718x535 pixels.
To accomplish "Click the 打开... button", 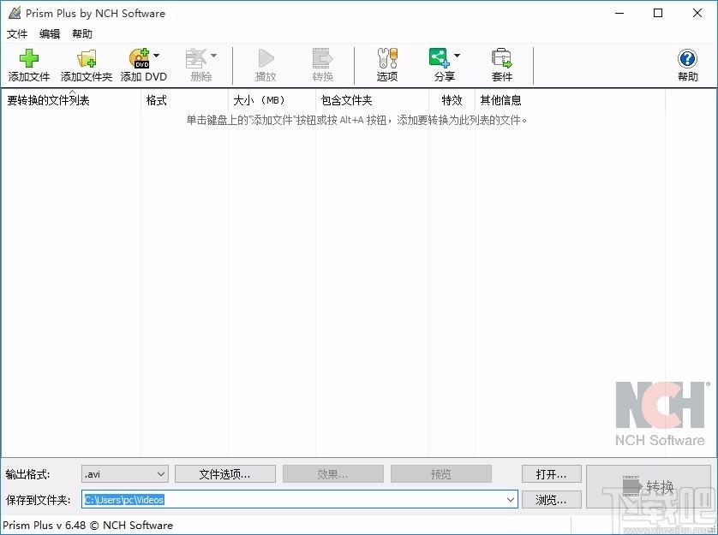I will (x=551, y=474).
